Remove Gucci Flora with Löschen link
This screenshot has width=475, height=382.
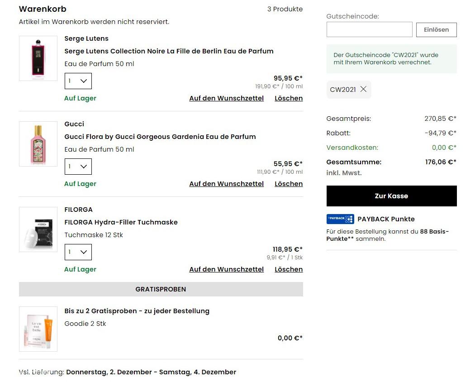pos(289,184)
